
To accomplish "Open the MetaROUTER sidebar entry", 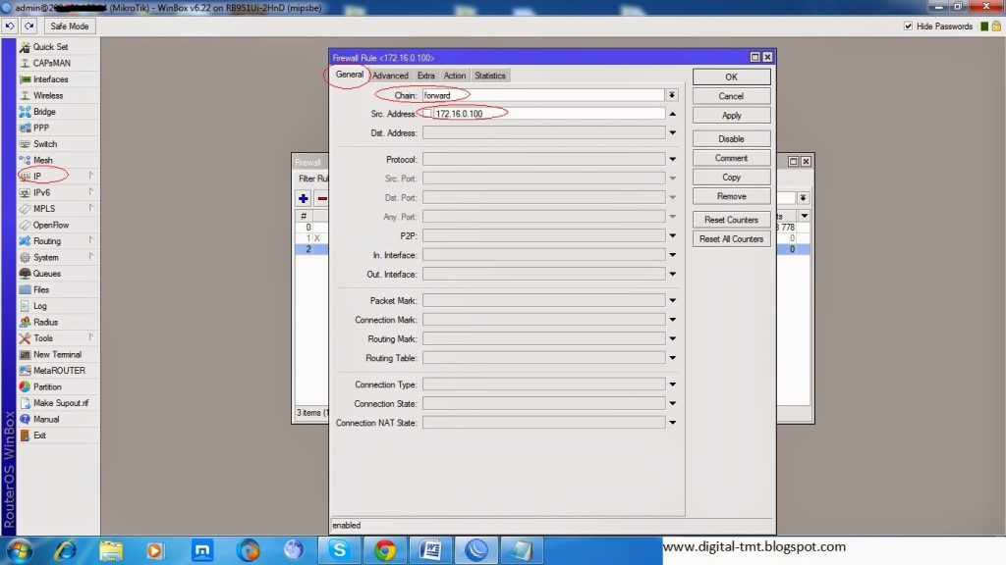I will click(x=58, y=370).
